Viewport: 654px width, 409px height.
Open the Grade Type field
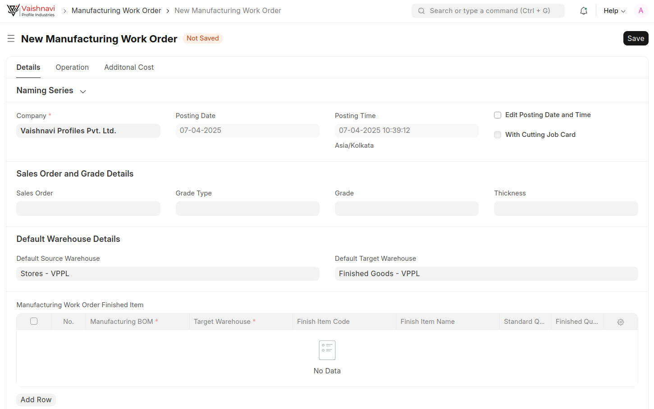[x=247, y=209]
